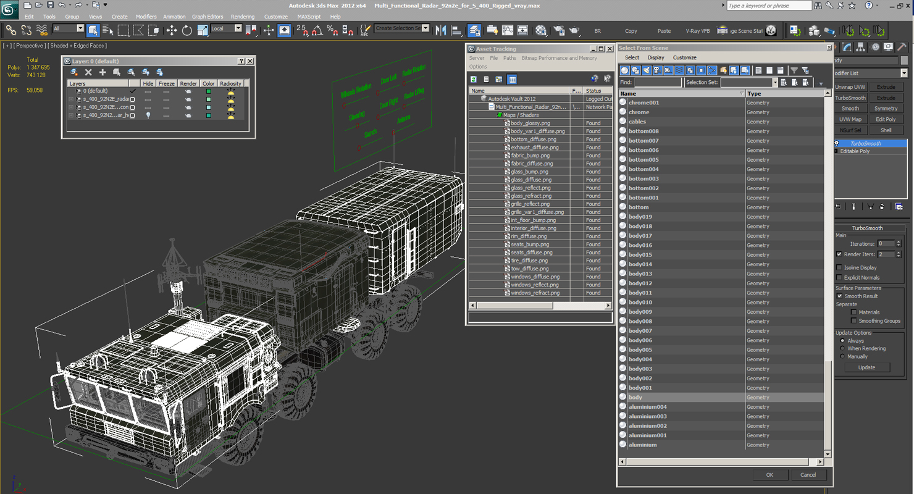This screenshot has height=494, width=914.
Task: Click the Edit Poly modifier button
Action: (886, 119)
